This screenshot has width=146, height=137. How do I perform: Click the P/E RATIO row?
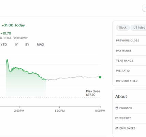pos(131,71)
